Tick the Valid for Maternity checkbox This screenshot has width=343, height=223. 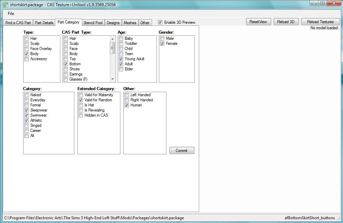(81, 95)
